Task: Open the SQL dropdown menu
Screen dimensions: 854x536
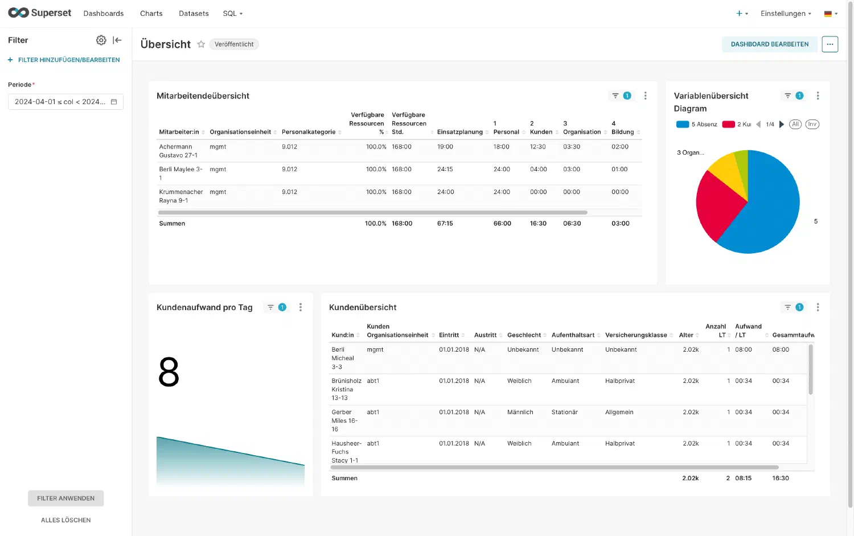Action: pyautogui.click(x=232, y=13)
